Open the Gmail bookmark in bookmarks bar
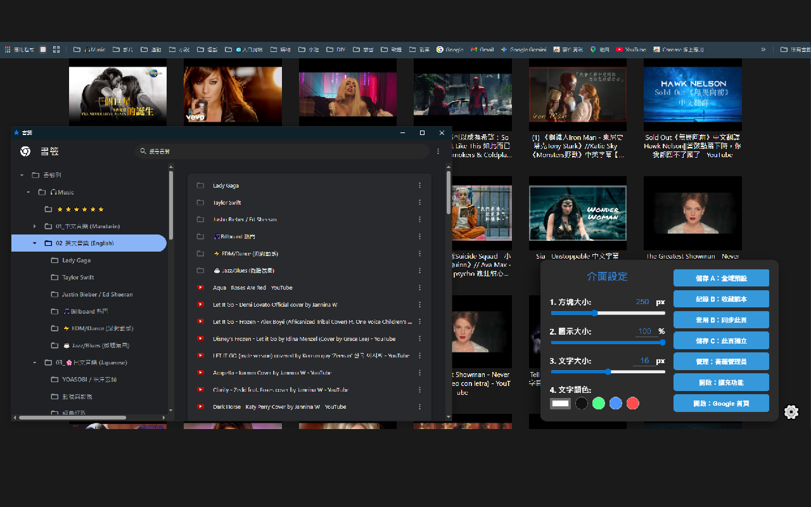 pos(482,49)
